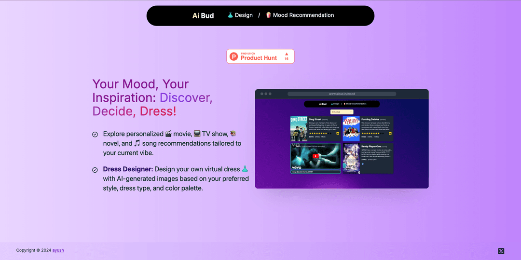Click the TV emoji before 'TV show'
This screenshot has height=260, width=521.
(x=197, y=134)
